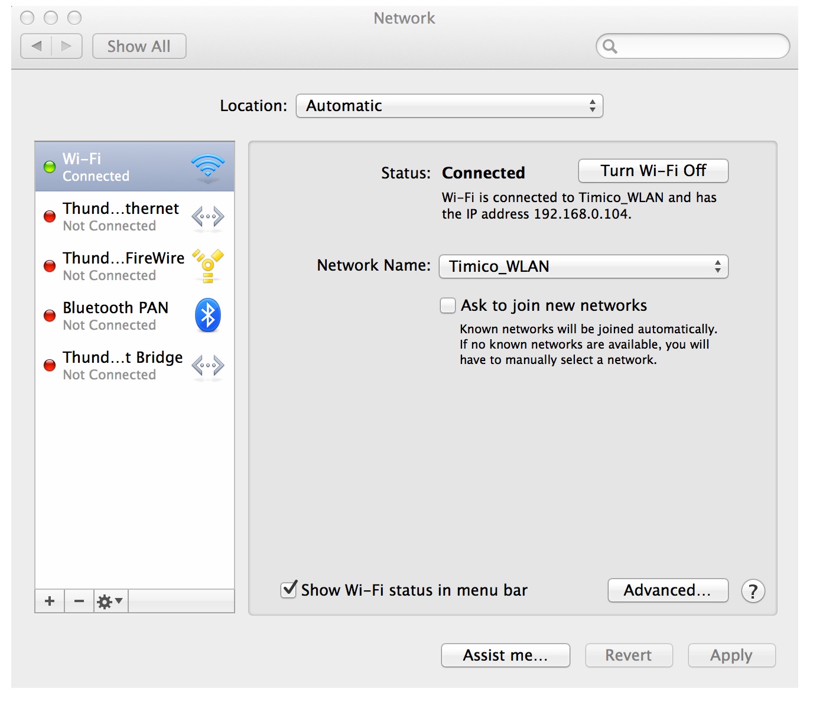
Task: Click the Bluetooth PAN blue icon
Action: (x=208, y=316)
